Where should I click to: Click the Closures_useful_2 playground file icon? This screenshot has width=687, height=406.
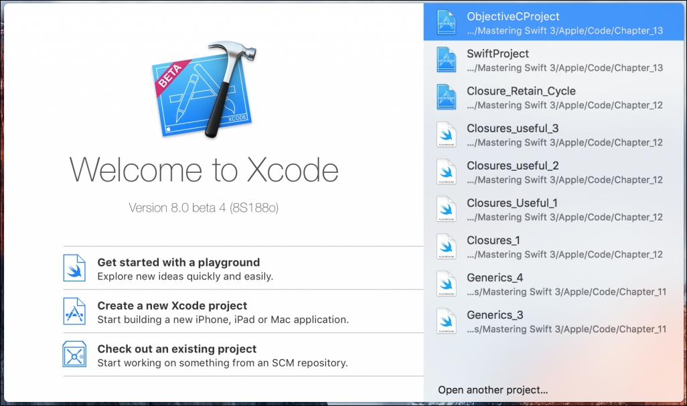[x=446, y=172]
